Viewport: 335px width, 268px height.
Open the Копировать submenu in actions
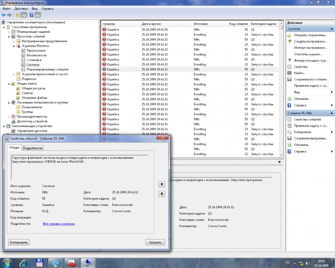click(310, 132)
